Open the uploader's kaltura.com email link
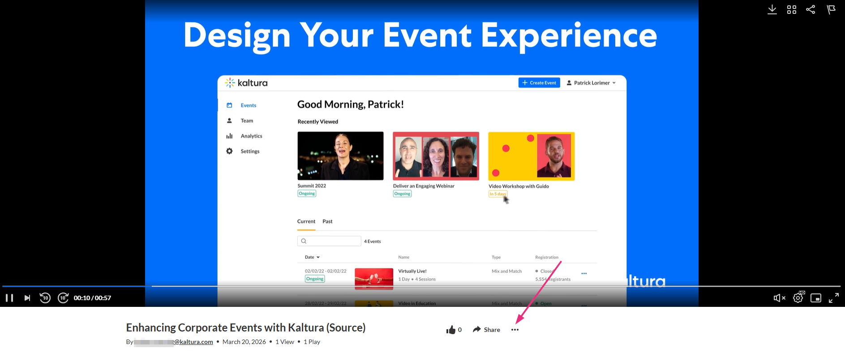 click(x=174, y=342)
